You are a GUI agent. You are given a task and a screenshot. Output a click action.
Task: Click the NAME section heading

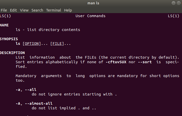(4, 25)
